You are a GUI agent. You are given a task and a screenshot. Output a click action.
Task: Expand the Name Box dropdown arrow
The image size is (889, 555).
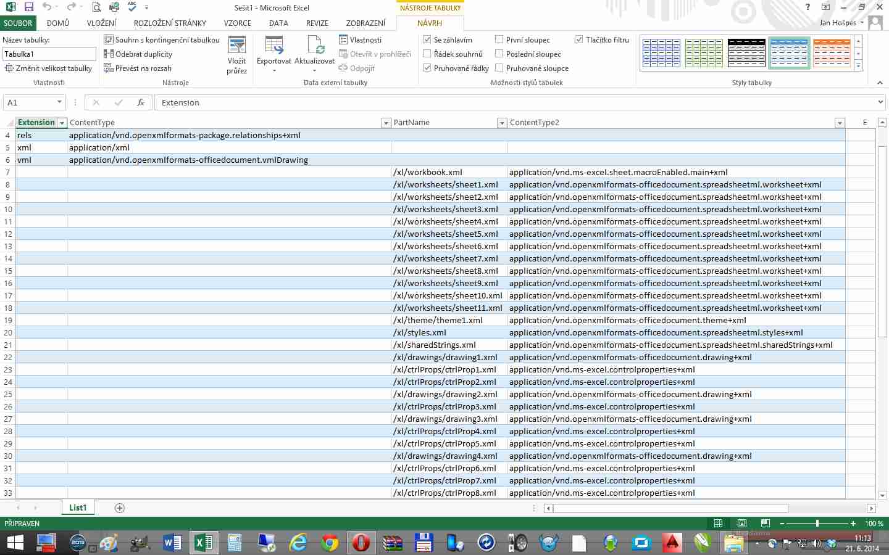(x=59, y=102)
